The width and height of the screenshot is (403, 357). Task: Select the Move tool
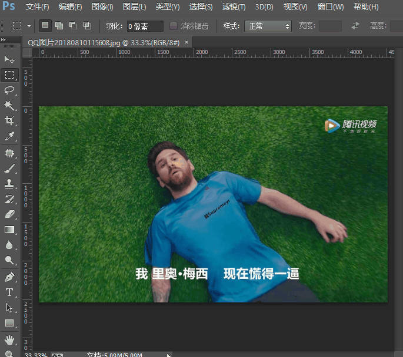pos(9,59)
